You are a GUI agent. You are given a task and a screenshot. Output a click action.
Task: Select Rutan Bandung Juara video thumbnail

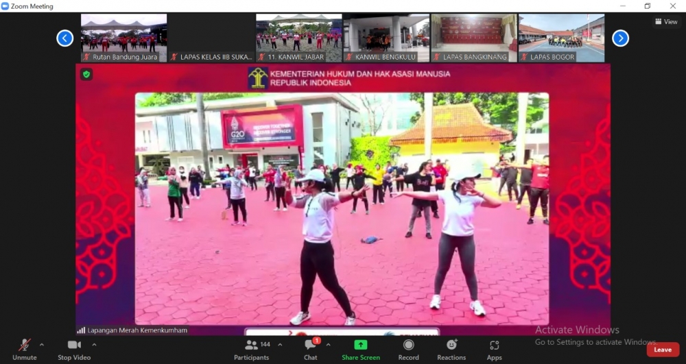pyautogui.click(x=123, y=38)
